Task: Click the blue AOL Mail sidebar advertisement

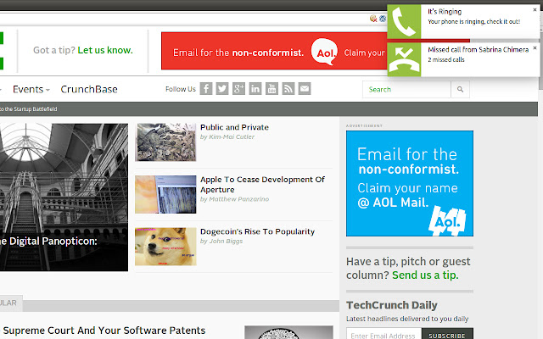Action: [x=410, y=183]
